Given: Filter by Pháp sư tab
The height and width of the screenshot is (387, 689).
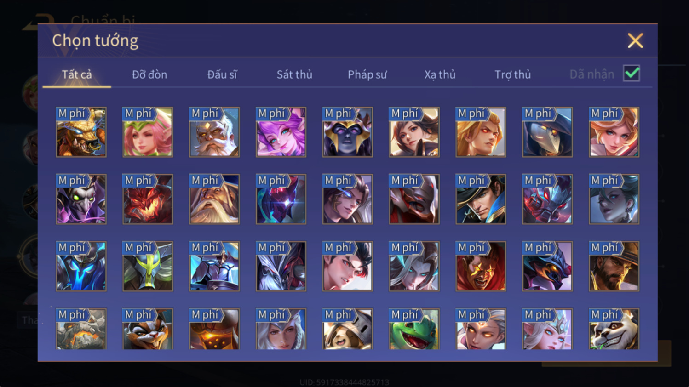Looking at the screenshot, I should (367, 74).
